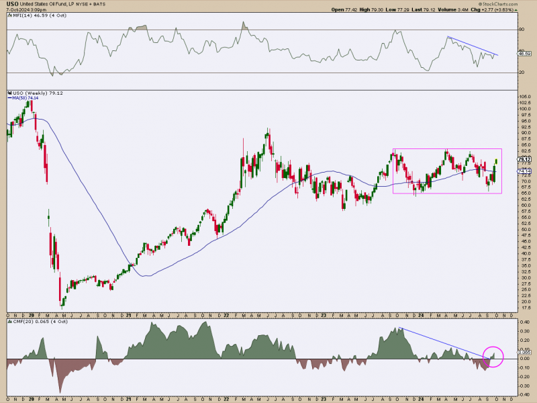The height and width of the screenshot is (403, 537).
Task: Click the 60.0 price axis label
Action: (x=526, y=206)
